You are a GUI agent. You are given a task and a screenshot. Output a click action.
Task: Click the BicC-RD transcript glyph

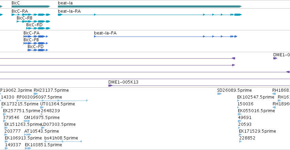[38, 28]
